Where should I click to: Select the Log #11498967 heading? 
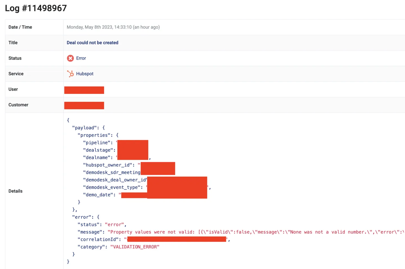point(36,8)
